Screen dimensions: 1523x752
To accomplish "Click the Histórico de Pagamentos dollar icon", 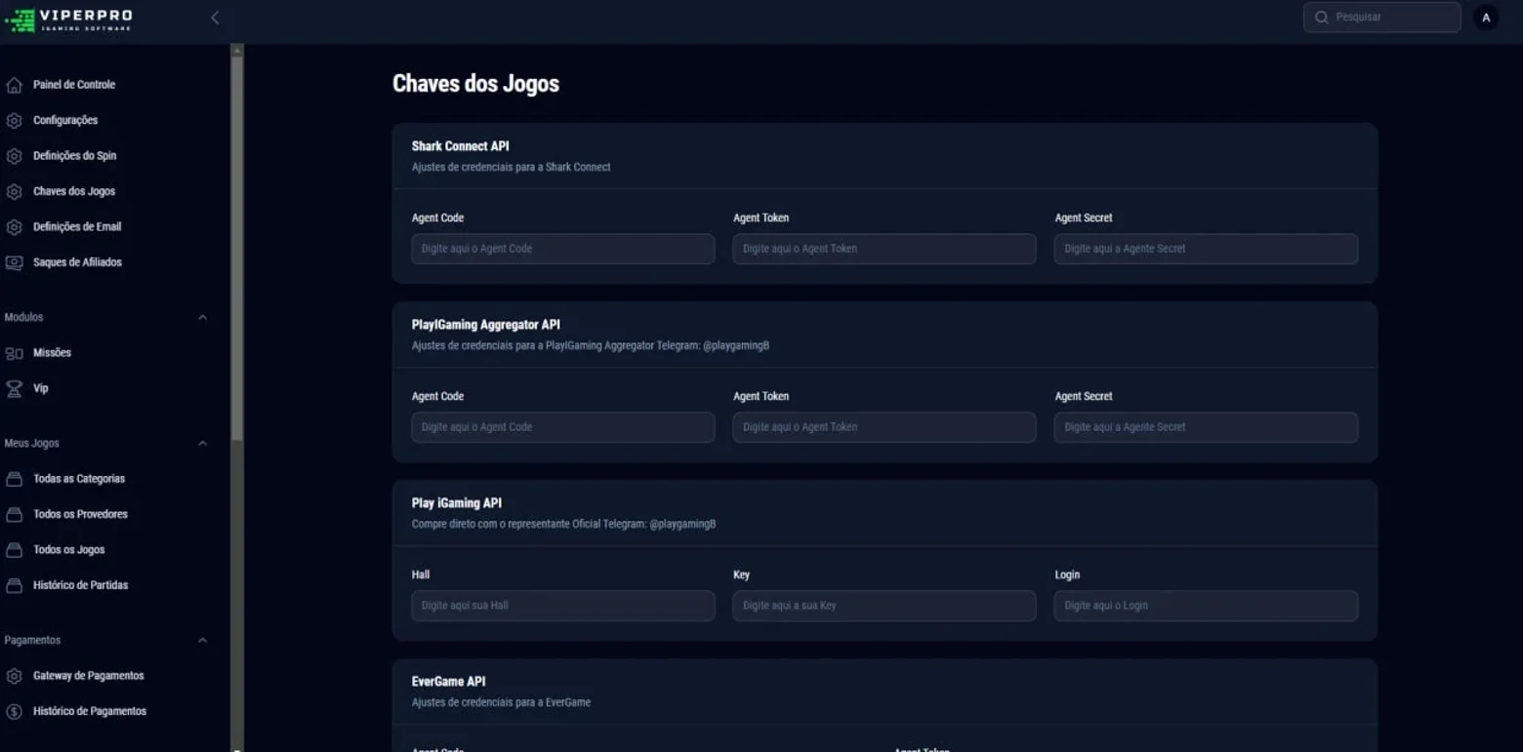I will 14,711.
